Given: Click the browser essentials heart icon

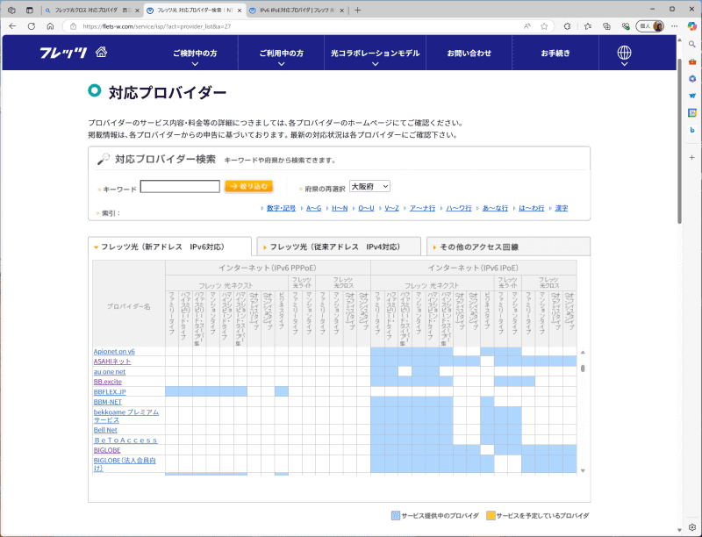Looking at the screenshot, I should [x=626, y=26].
